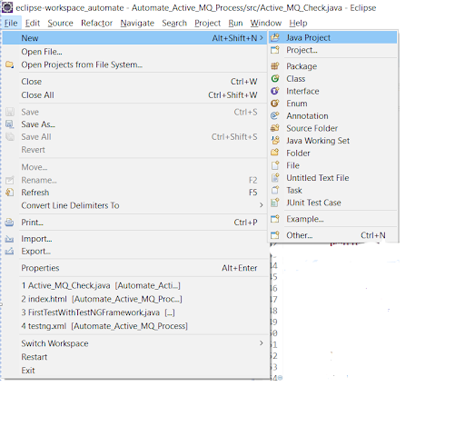This screenshot has width=465, height=436.
Task: Click the Save As disk icon
Action: coord(9,124)
